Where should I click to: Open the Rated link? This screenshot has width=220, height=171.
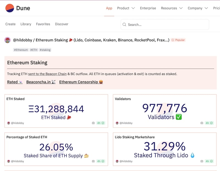point(15,82)
